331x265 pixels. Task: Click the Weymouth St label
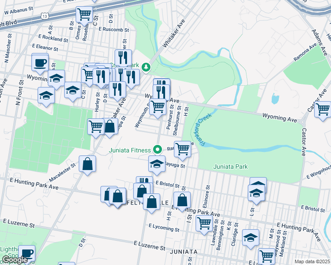pyautogui.click(x=142, y=116)
